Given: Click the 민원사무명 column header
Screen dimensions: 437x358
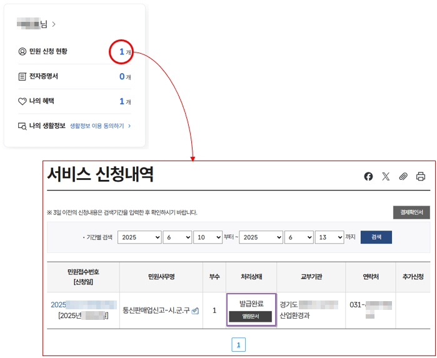Looking at the screenshot, I should (161, 277).
